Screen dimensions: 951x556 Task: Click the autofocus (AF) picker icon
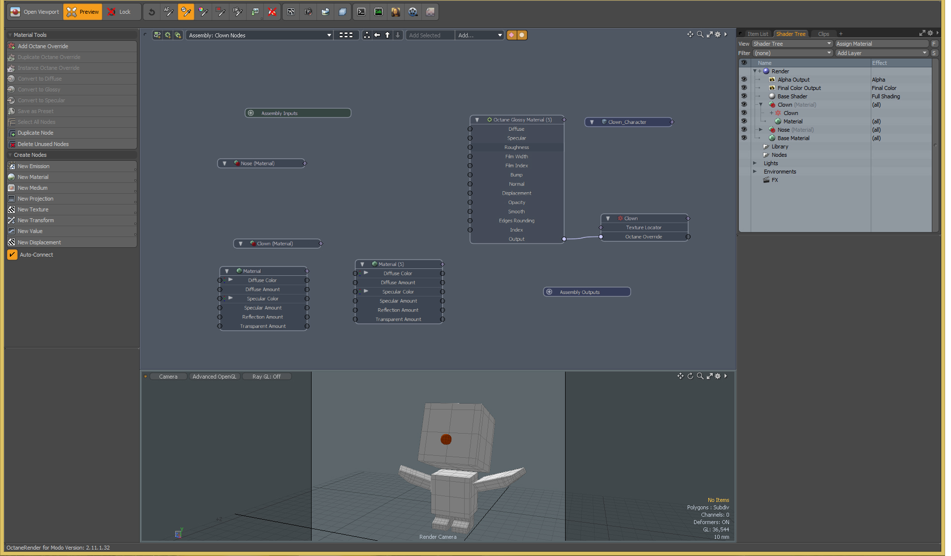[x=169, y=12]
